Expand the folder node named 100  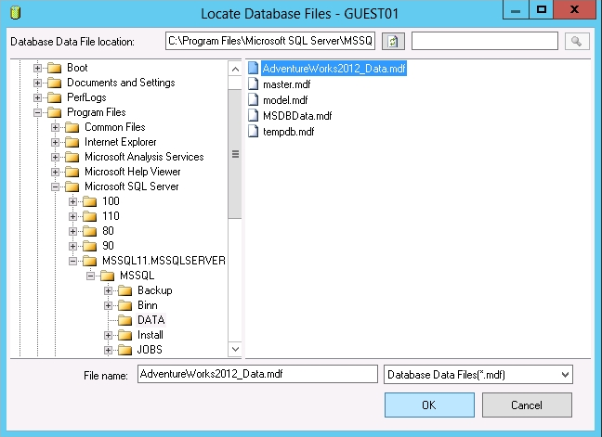click(x=72, y=201)
